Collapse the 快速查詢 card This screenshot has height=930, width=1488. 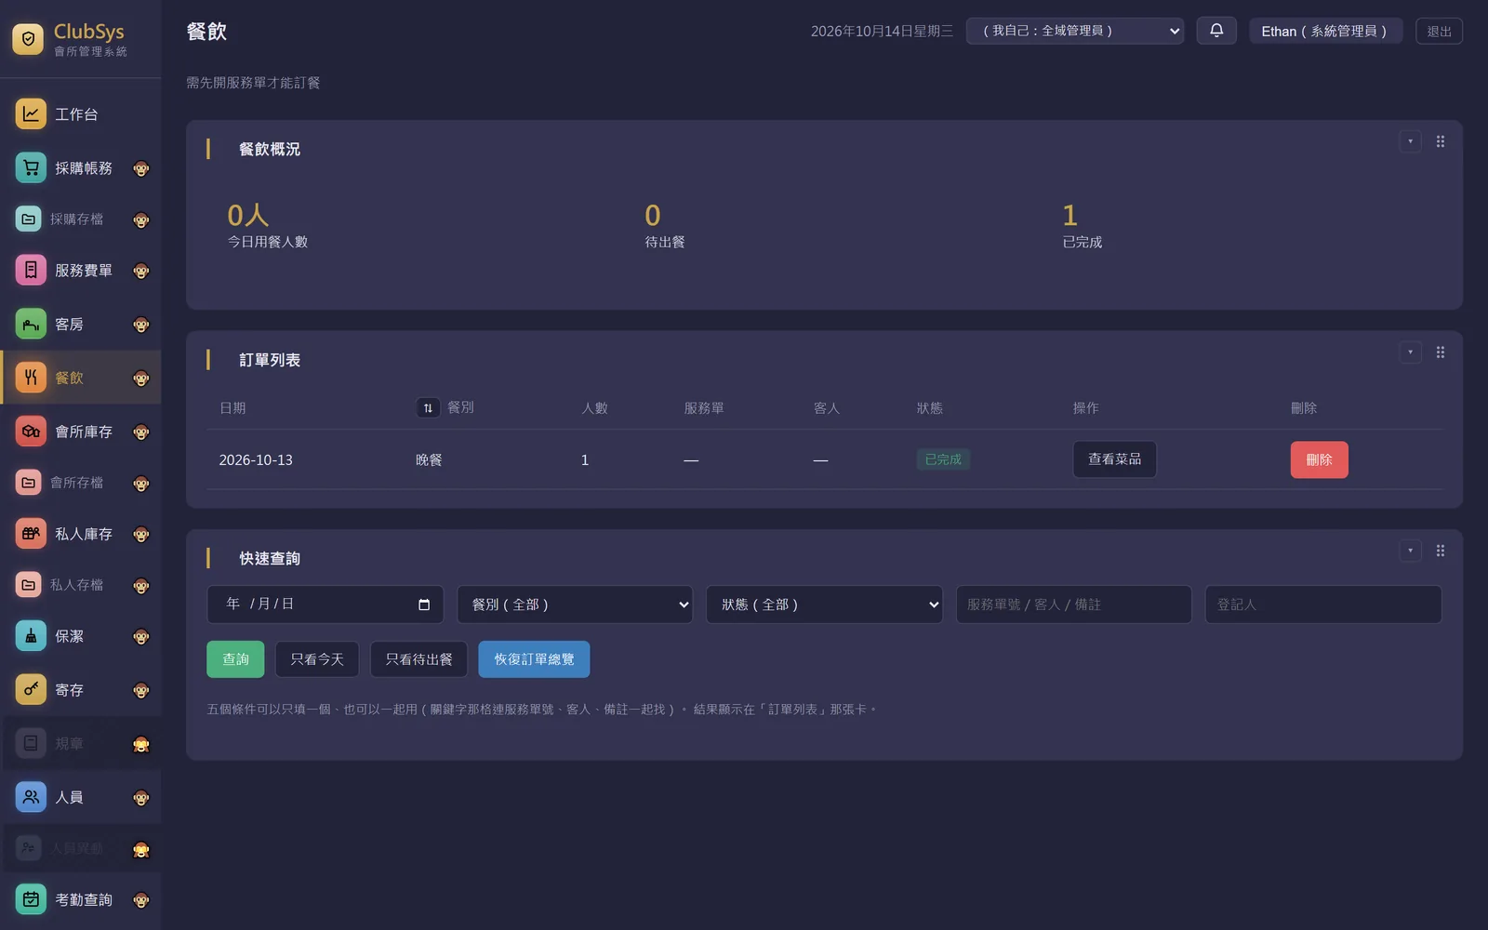(x=1410, y=551)
